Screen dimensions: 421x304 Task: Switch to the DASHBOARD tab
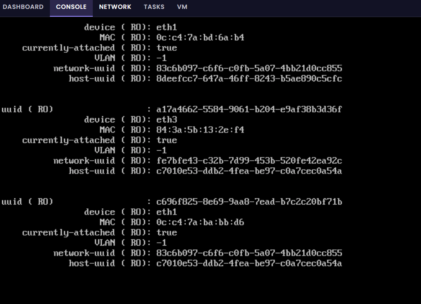tap(23, 7)
